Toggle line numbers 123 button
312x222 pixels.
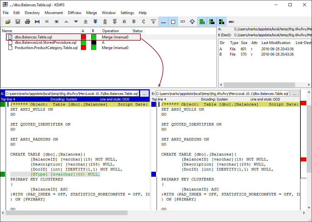(183, 22)
